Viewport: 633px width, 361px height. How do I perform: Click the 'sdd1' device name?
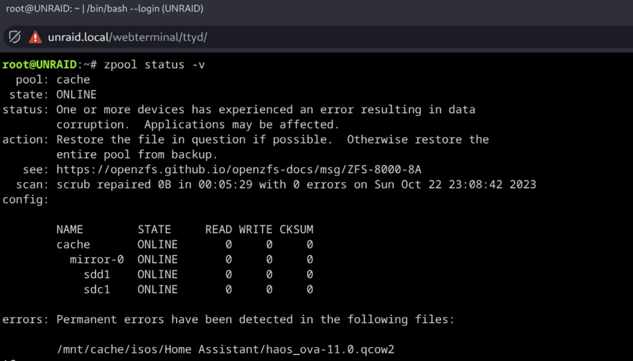[97, 274]
